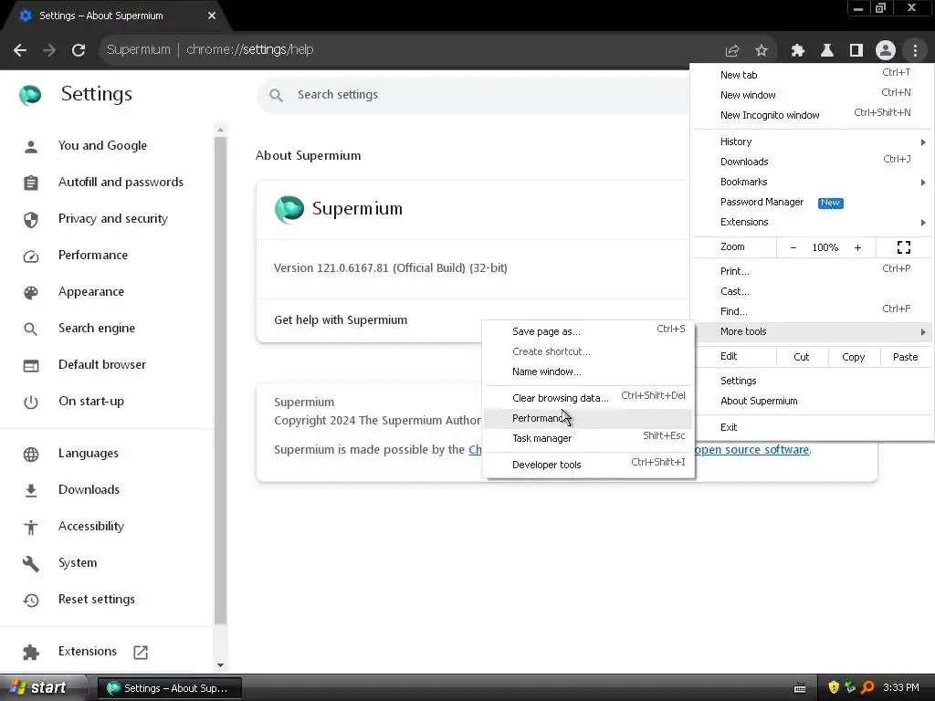Open the profile avatar icon
935x701 pixels.
click(886, 50)
